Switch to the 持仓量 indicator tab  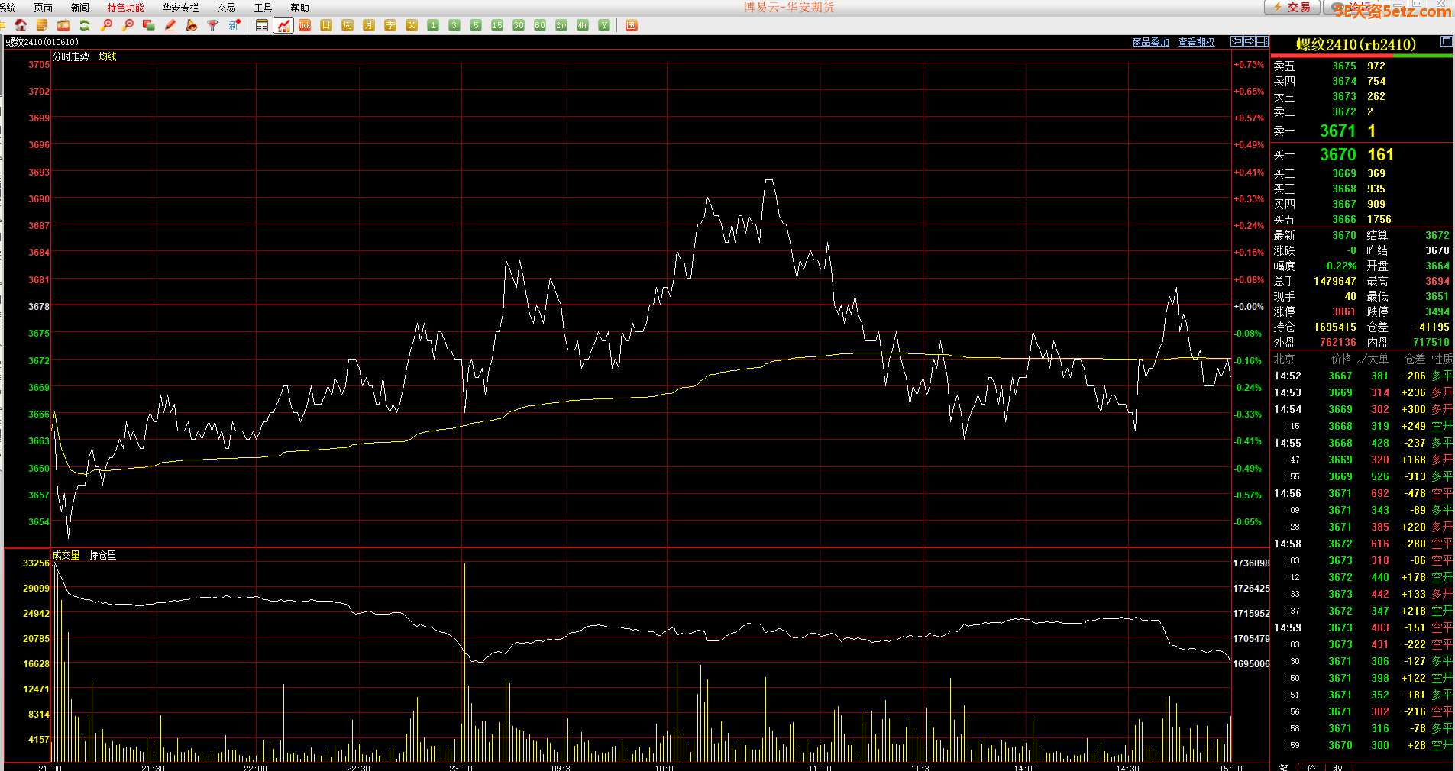103,555
